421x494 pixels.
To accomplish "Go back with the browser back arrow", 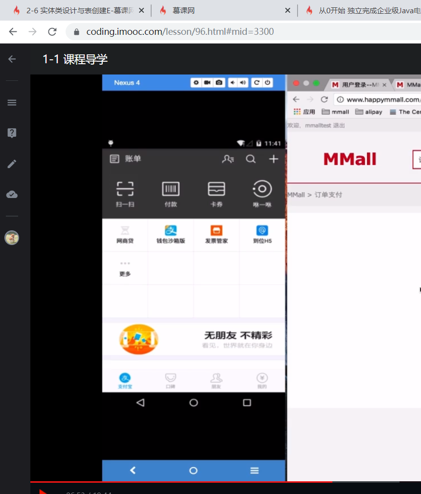I will pos(13,31).
